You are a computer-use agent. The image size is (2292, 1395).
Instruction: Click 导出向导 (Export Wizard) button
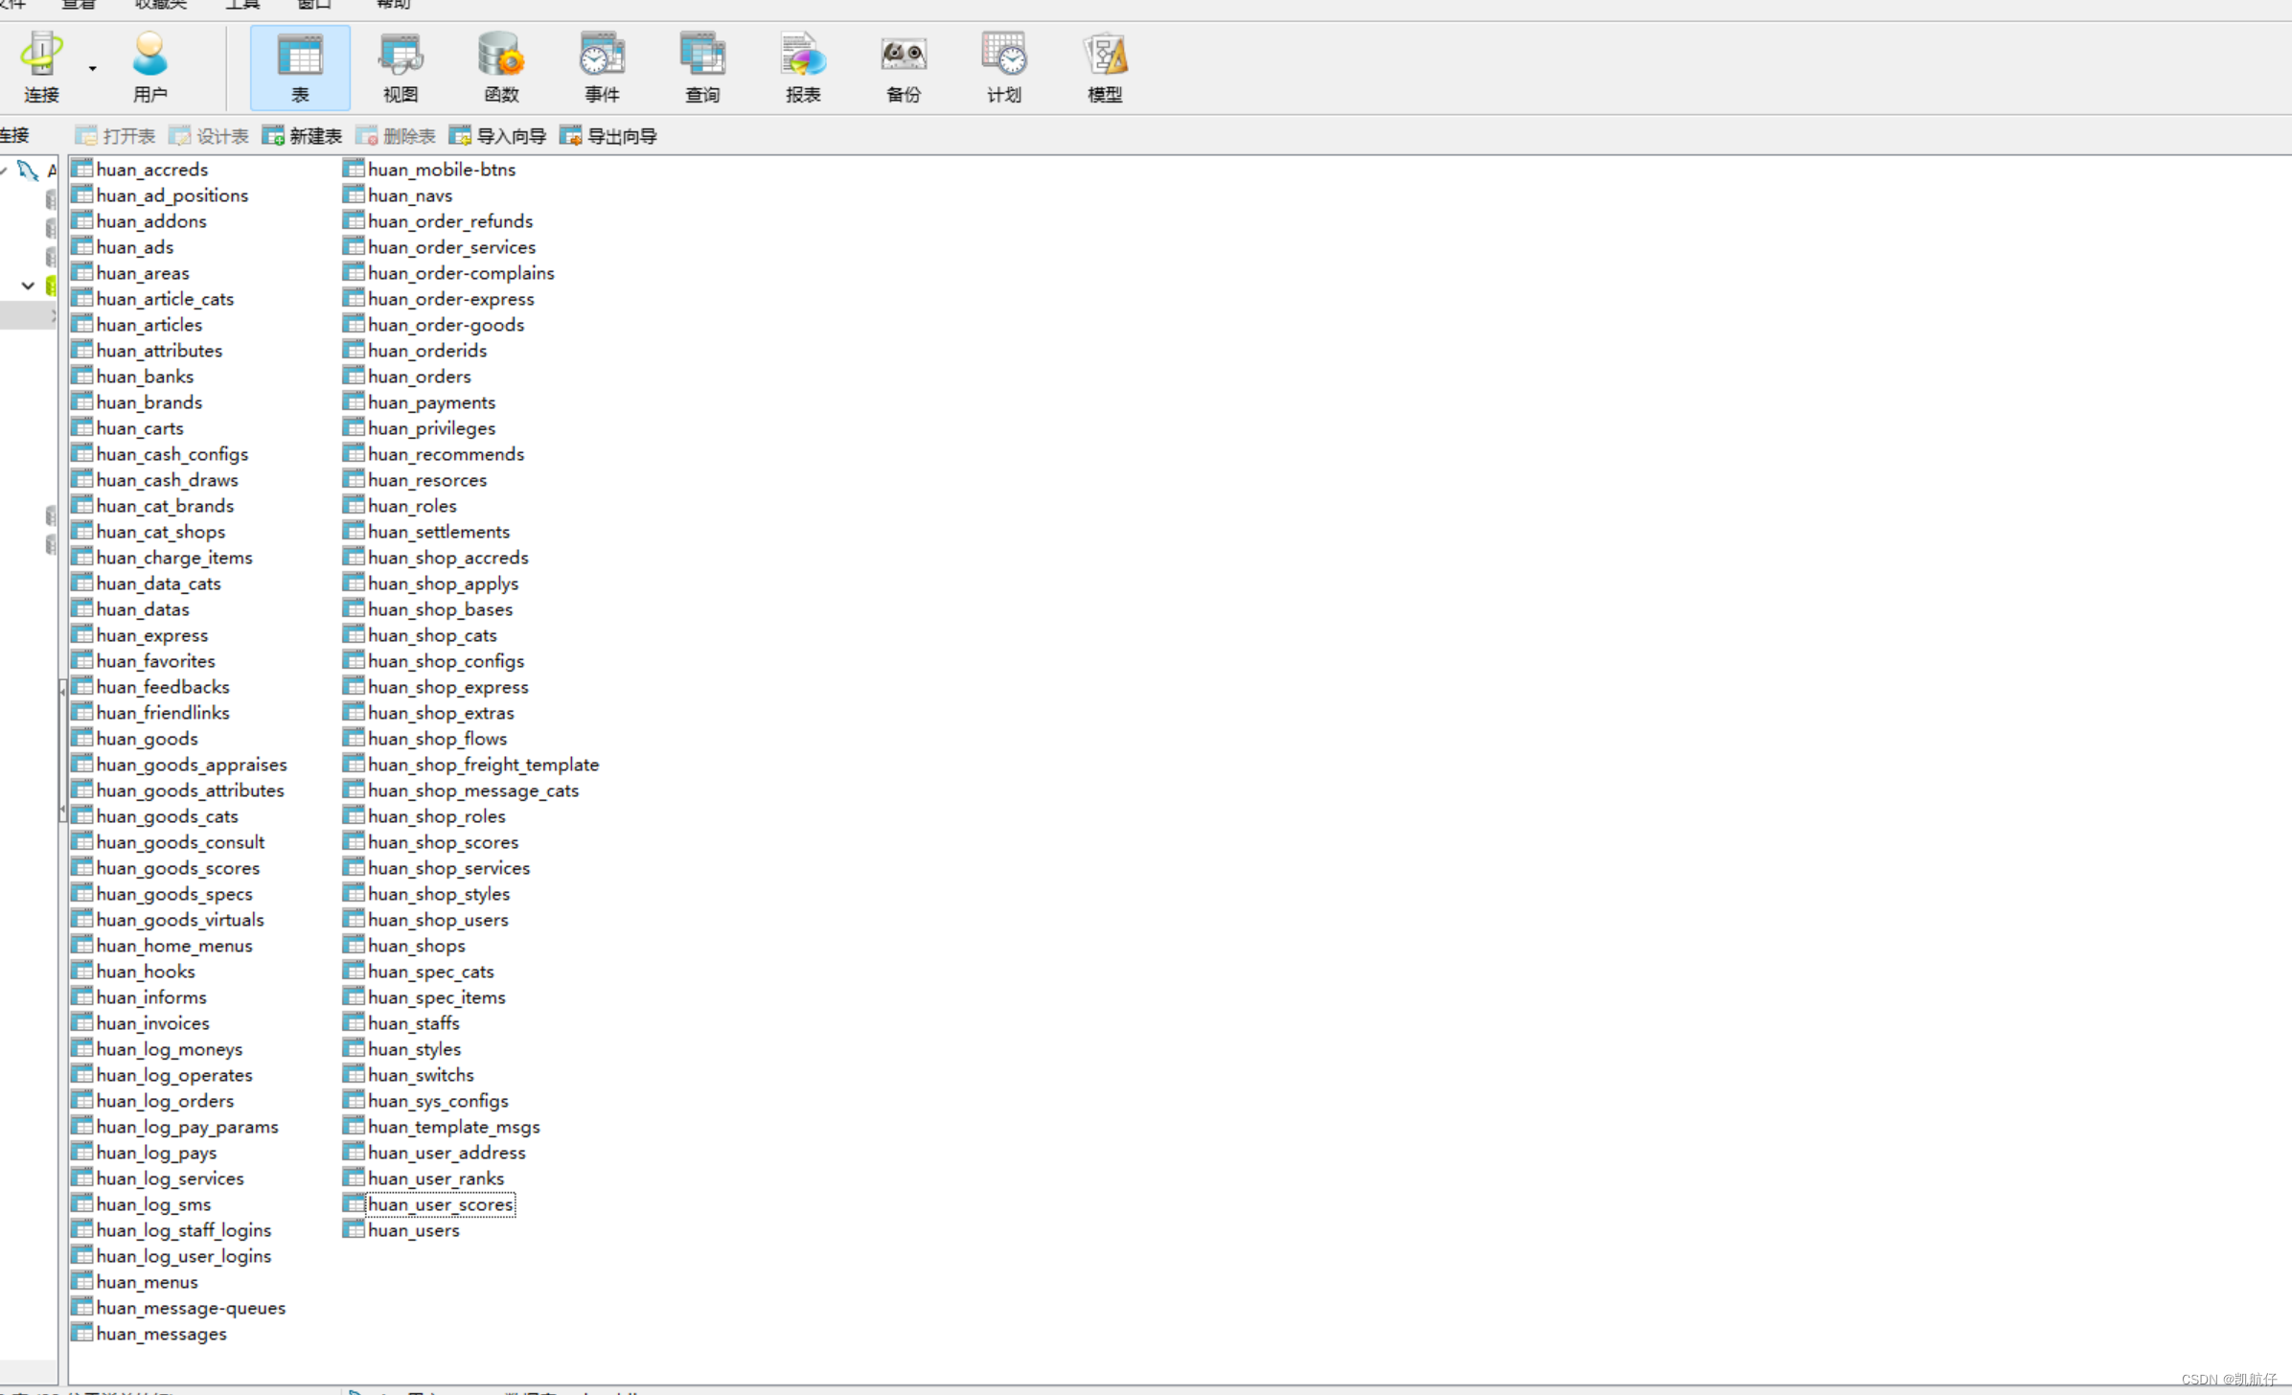(x=609, y=136)
